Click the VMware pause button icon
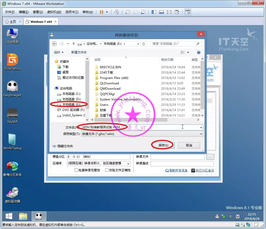Viewport: 266px width, 229px height. tap(101, 12)
